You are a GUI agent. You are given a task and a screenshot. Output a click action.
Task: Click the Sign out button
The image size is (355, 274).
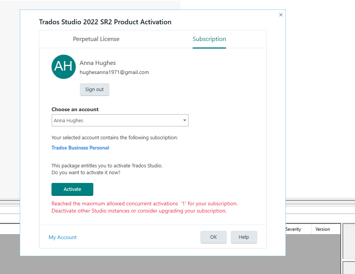(x=94, y=89)
